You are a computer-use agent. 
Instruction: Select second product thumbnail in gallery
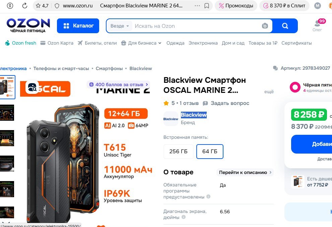tap(7, 113)
